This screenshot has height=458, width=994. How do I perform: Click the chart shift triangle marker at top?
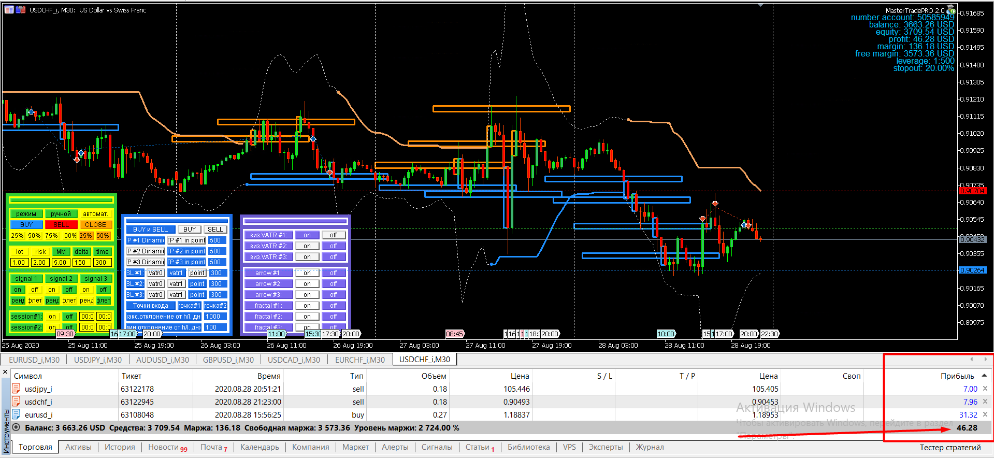760,5
